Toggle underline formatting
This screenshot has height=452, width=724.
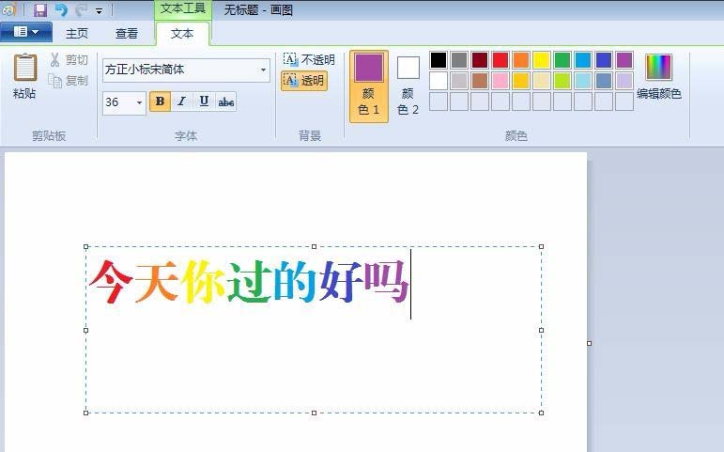click(204, 101)
